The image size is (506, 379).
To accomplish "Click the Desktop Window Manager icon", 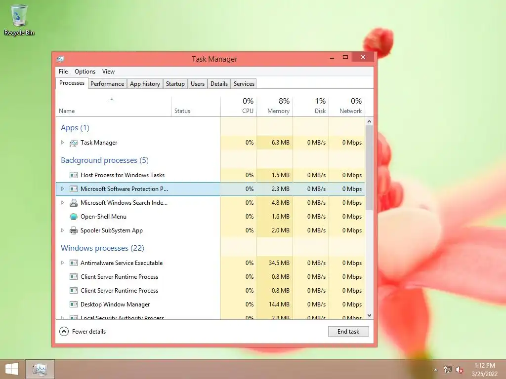I will click(74, 304).
